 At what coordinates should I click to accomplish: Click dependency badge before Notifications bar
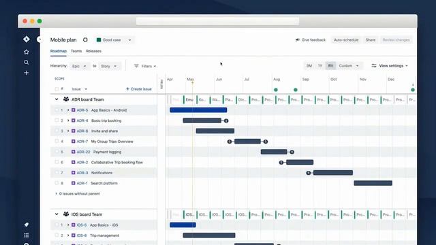[x=309, y=173]
